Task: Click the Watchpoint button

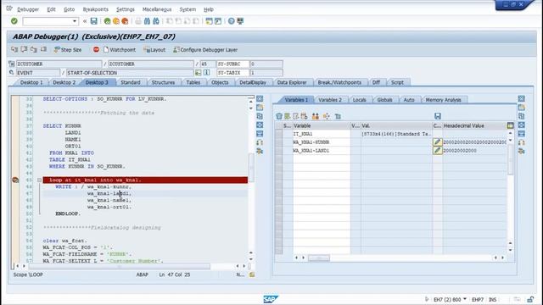Action: (120, 50)
